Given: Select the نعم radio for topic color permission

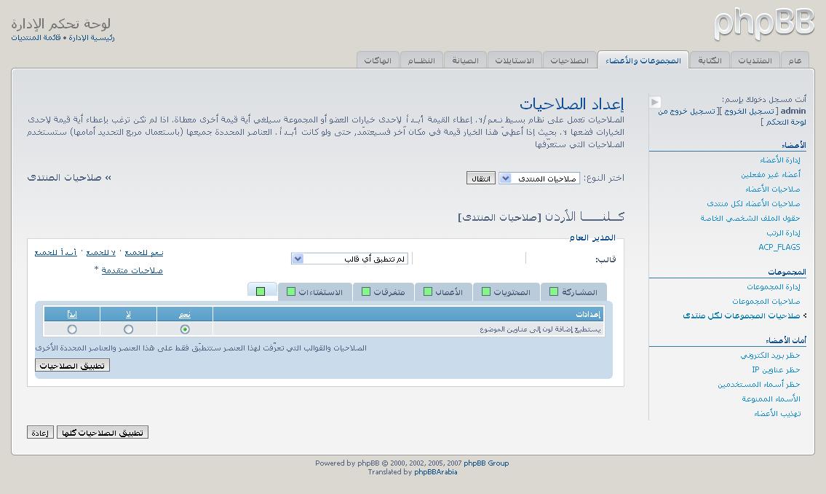Looking at the screenshot, I should coord(185,329).
